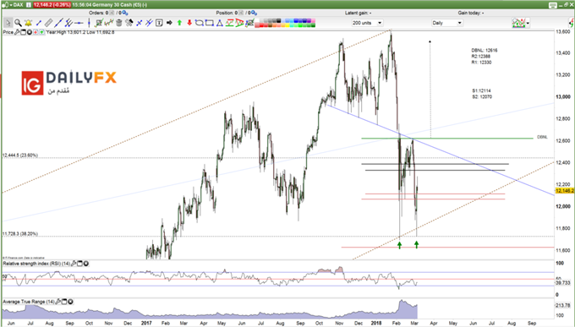Choose the horizontal line drawing tool
Screen dimensions: 575x327
coord(79,23)
